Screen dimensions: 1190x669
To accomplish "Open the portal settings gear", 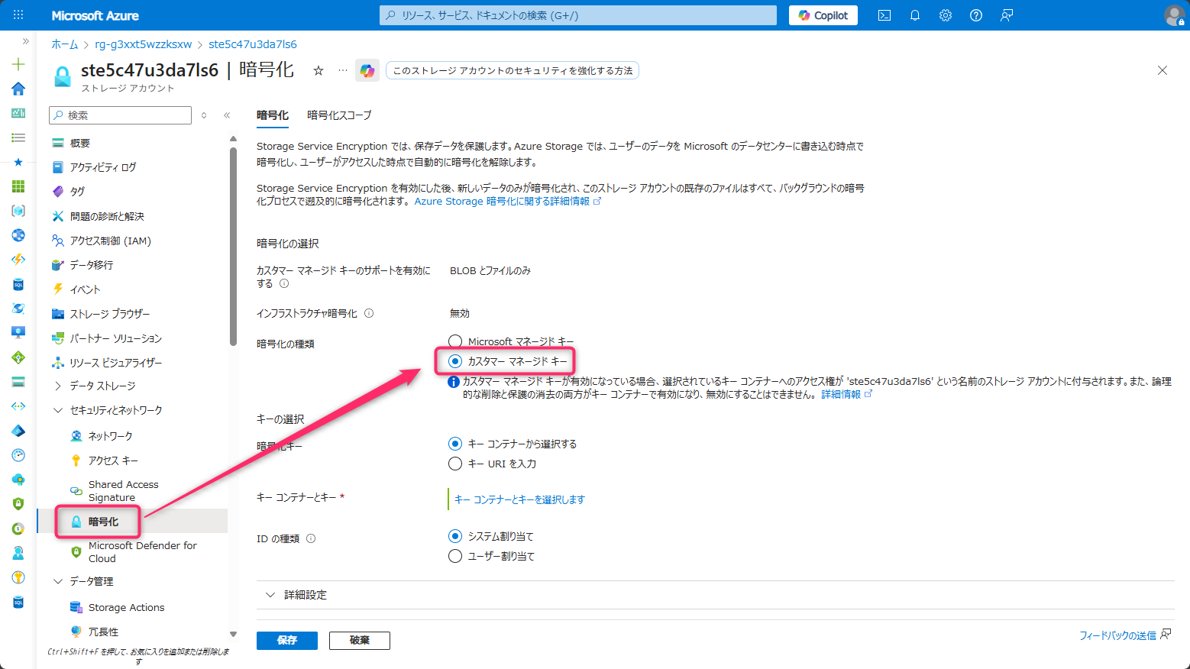I will 945,15.
